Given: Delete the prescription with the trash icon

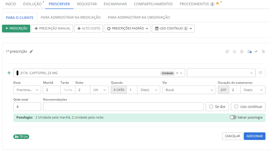Looking at the screenshot, I should click(x=263, y=52).
